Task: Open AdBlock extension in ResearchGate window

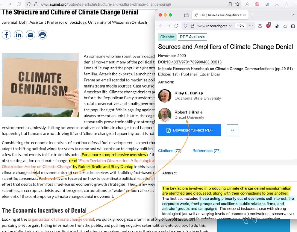Action: pos(268,26)
